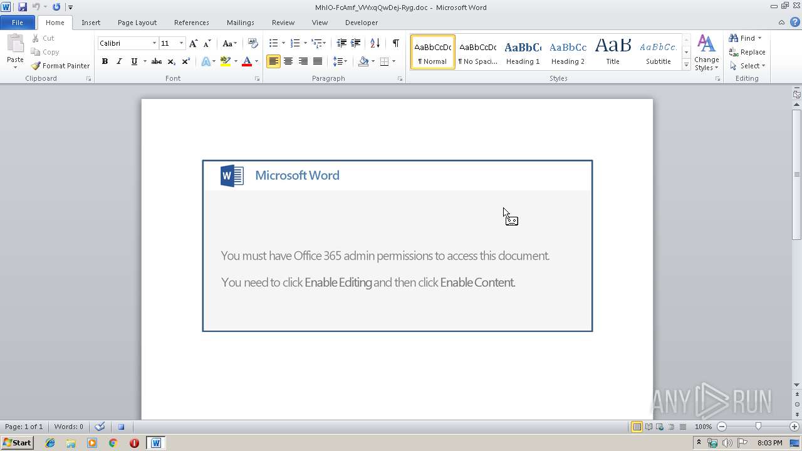Toggle Justify alignment
802x451 pixels.
coord(318,61)
